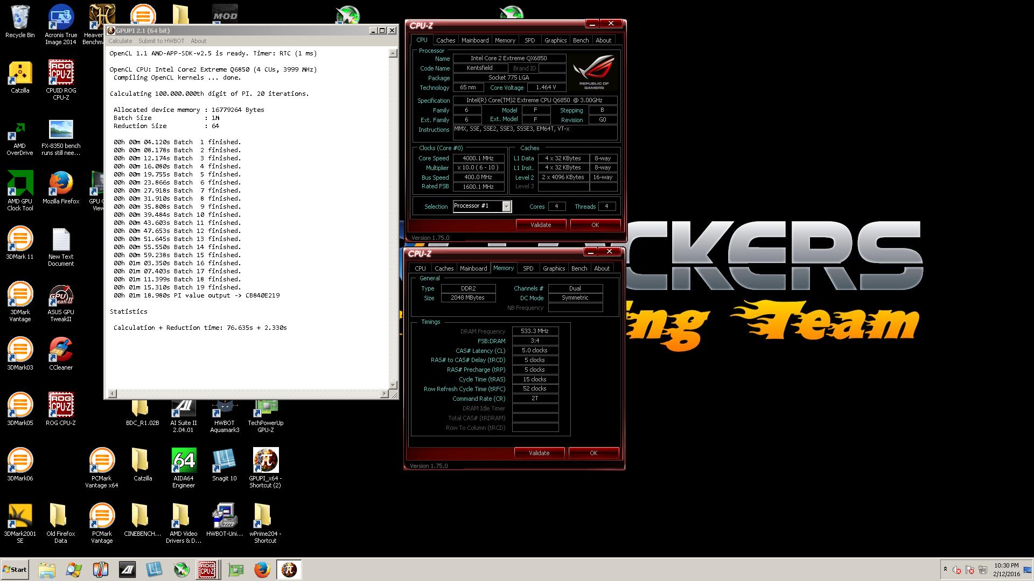Viewport: 1034px width, 581px height.
Task: Click GPUPI horizontal scrollbar right arrow
Action: [384, 394]
